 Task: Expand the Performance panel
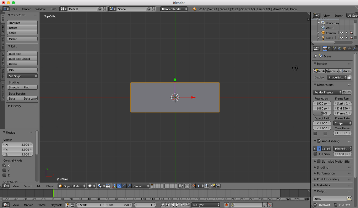pos(326,173)
